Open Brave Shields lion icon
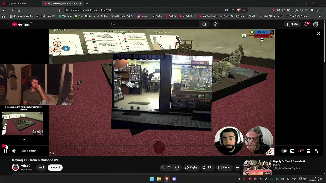The image size is (326, 183). click(x=238, y=10)
